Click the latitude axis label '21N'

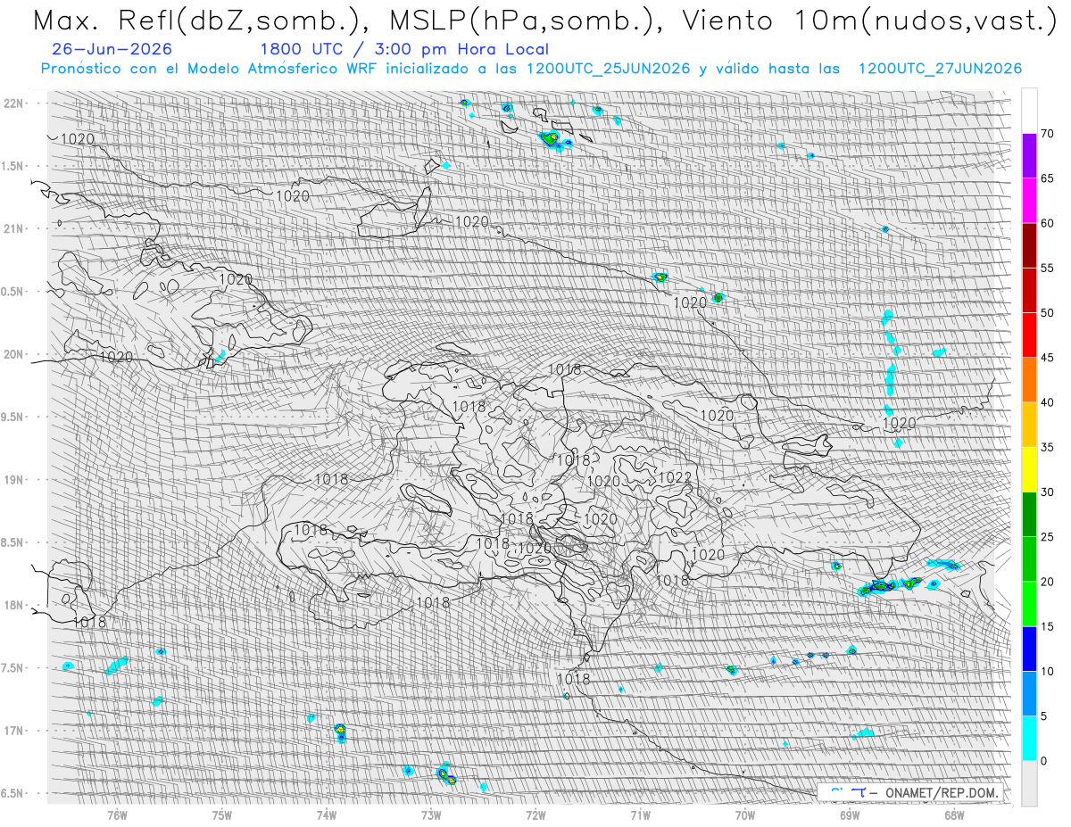(x=13, y=228)
